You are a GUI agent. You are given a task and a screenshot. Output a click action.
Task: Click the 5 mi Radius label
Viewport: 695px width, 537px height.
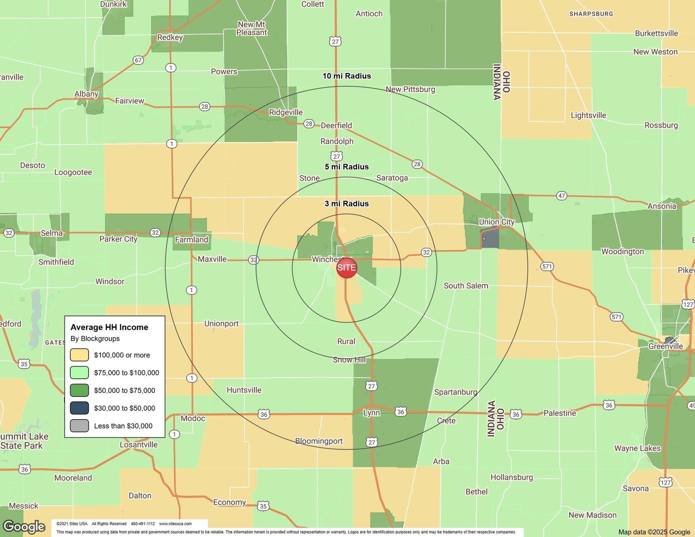(346, 167)
